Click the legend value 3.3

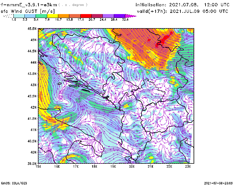click(x=25, y=19)
